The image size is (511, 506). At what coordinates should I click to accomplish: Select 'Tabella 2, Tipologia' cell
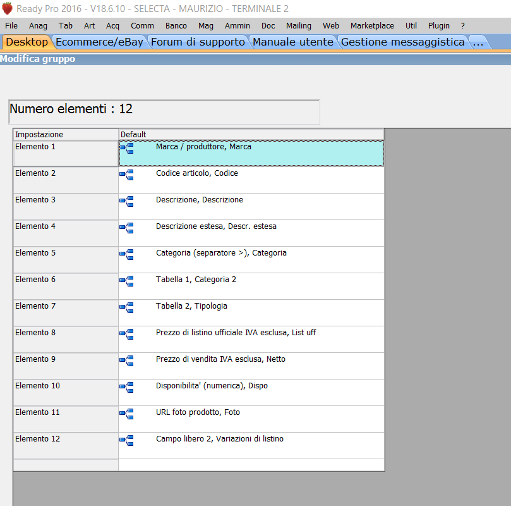point(251,313)
